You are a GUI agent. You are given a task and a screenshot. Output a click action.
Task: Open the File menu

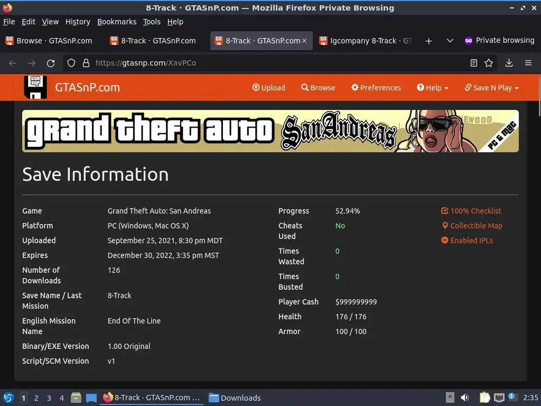click(9, 22)
